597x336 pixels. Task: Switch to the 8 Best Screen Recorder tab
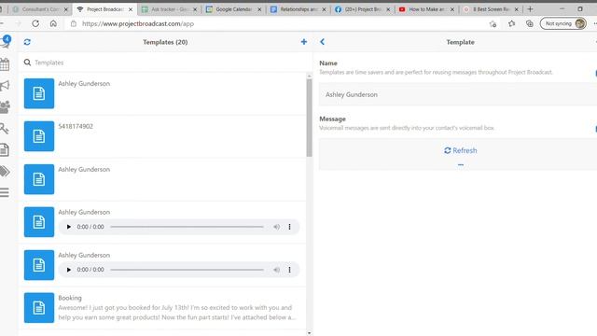click(491, 9)
